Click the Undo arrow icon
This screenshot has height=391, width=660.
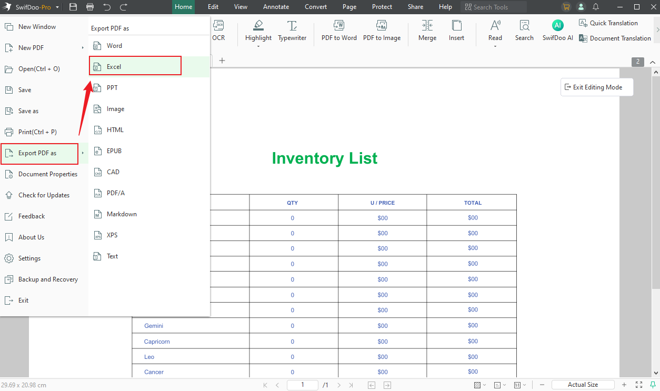point(107,7)
